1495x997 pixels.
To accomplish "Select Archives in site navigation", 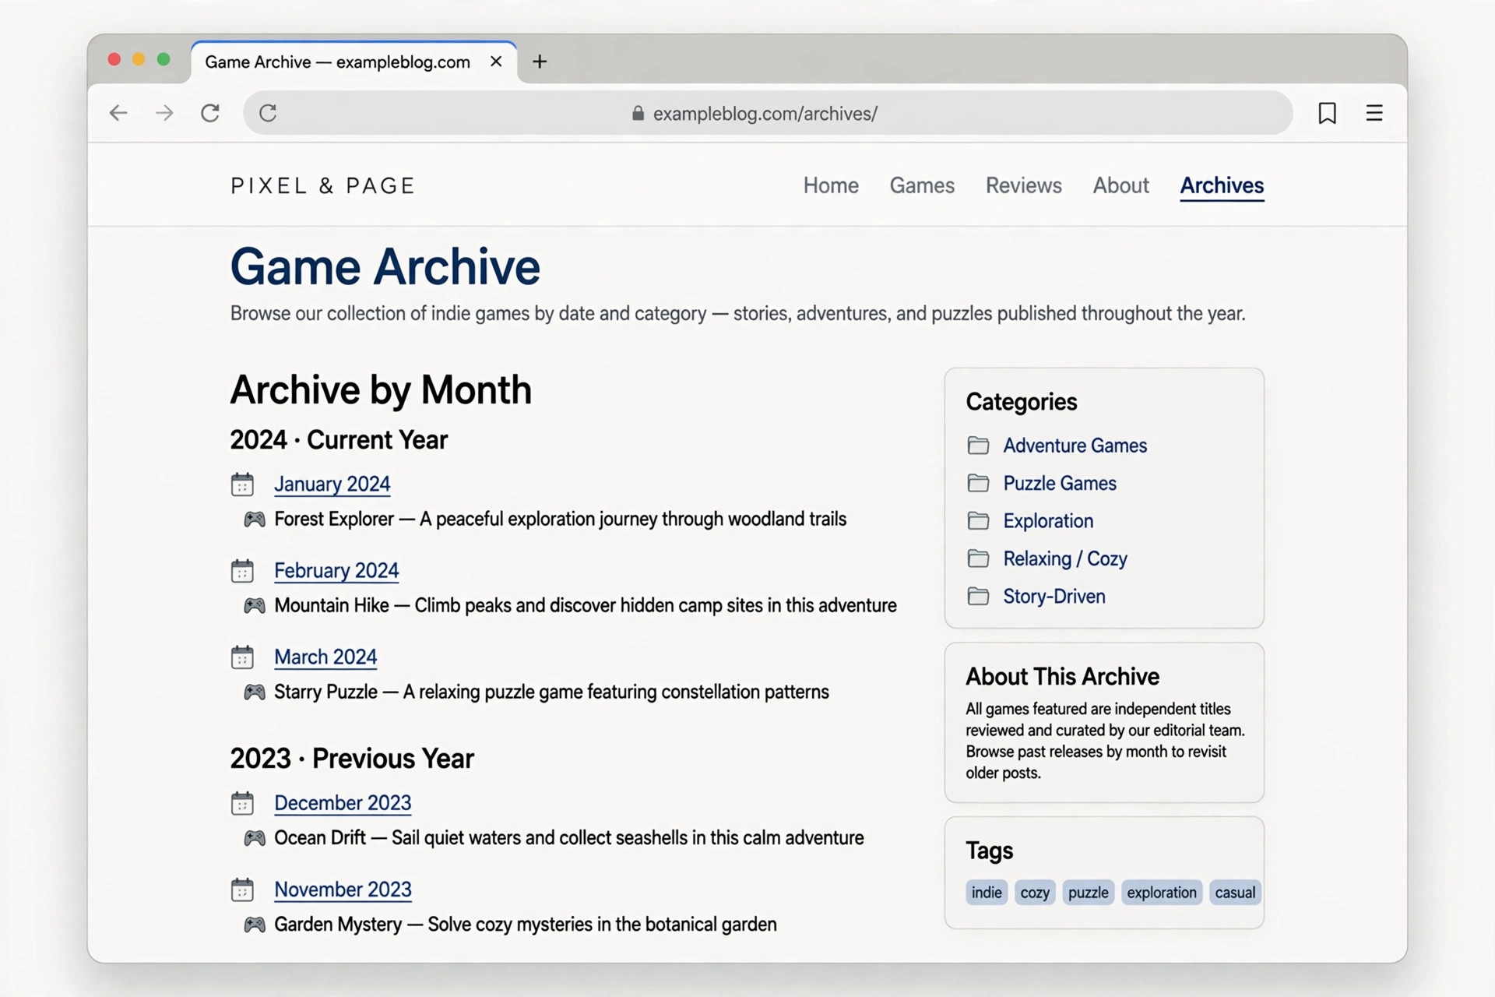I will click(1222, 185).
